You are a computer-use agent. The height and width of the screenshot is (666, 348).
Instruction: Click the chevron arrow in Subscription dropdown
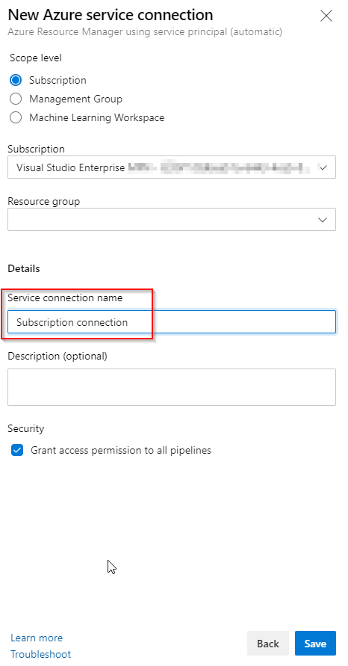(x=323, y=167)
